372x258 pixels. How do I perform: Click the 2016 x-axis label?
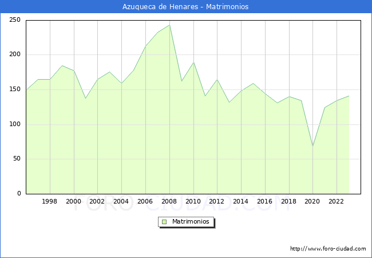[264, 201]
